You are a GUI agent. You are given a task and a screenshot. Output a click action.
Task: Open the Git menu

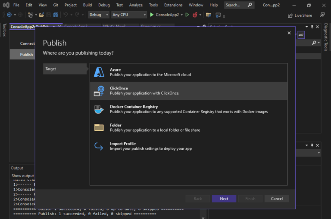tap(56, 5)
